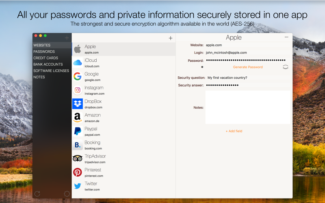Select PASSWORDS category in sidebar
The width and height of the screenshot is (325, 203).
[x=44, y=52]
